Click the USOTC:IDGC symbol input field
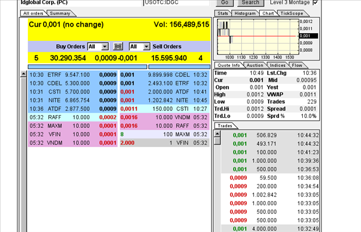Image resolution: width=361 pixels, height=232 pixels. 176,2
